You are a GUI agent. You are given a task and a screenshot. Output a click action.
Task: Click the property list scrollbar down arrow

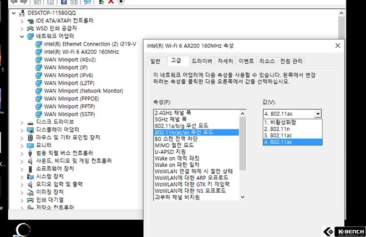[x=243, y=197]
